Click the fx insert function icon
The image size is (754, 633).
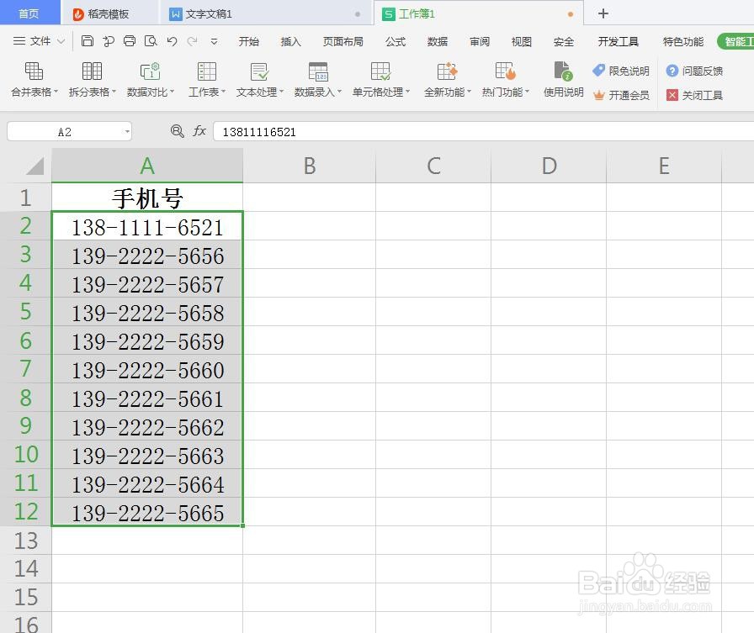click(199, 131)
